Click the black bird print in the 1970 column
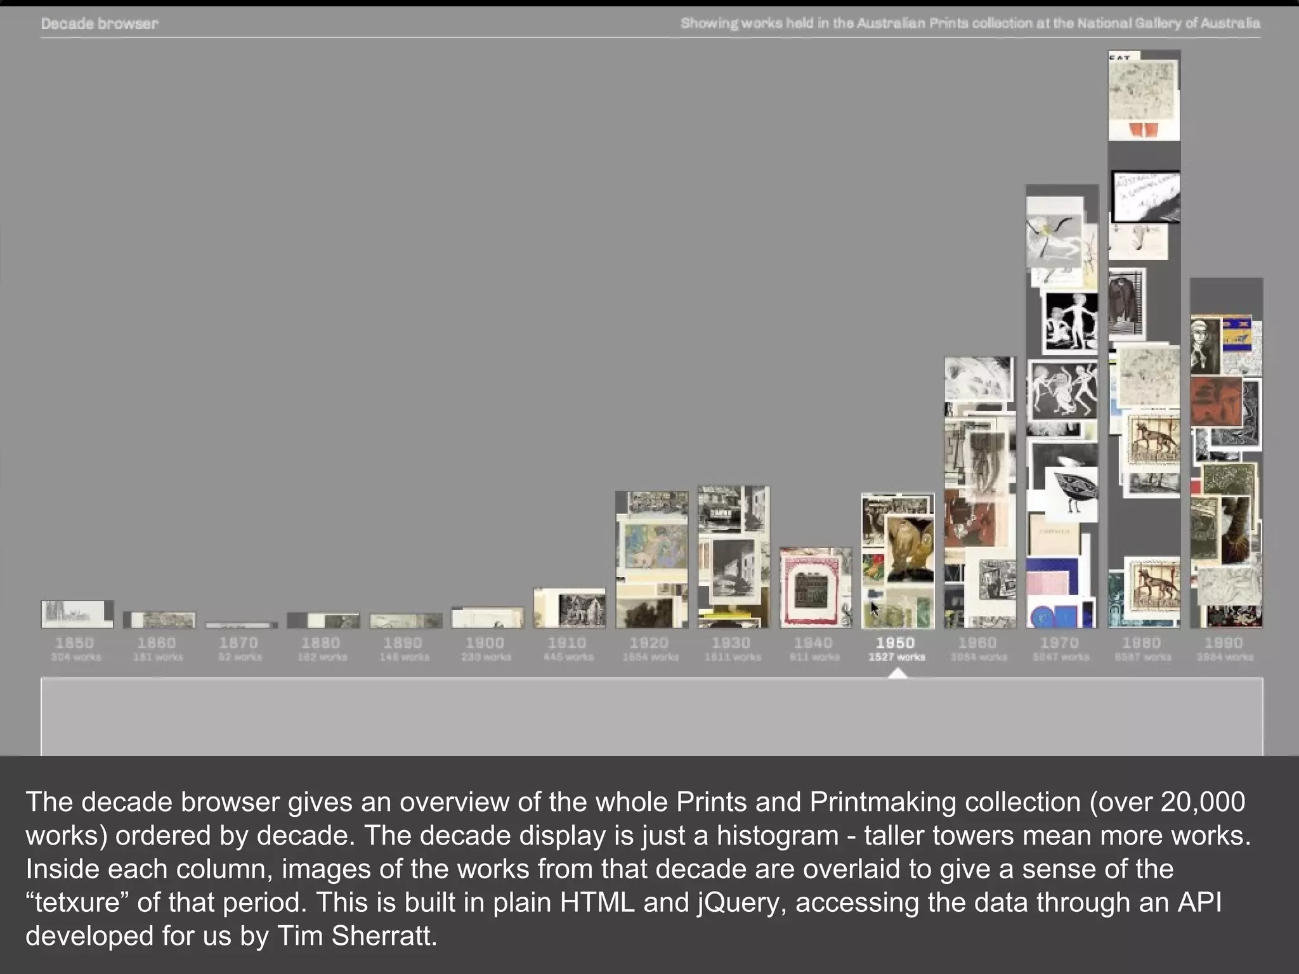This screenshot has width=1299, height=974. pos(1072,495)
